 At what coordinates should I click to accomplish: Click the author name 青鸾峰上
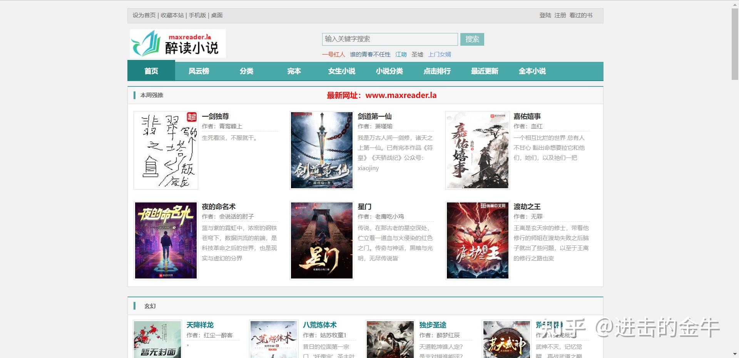coord(231,126)
